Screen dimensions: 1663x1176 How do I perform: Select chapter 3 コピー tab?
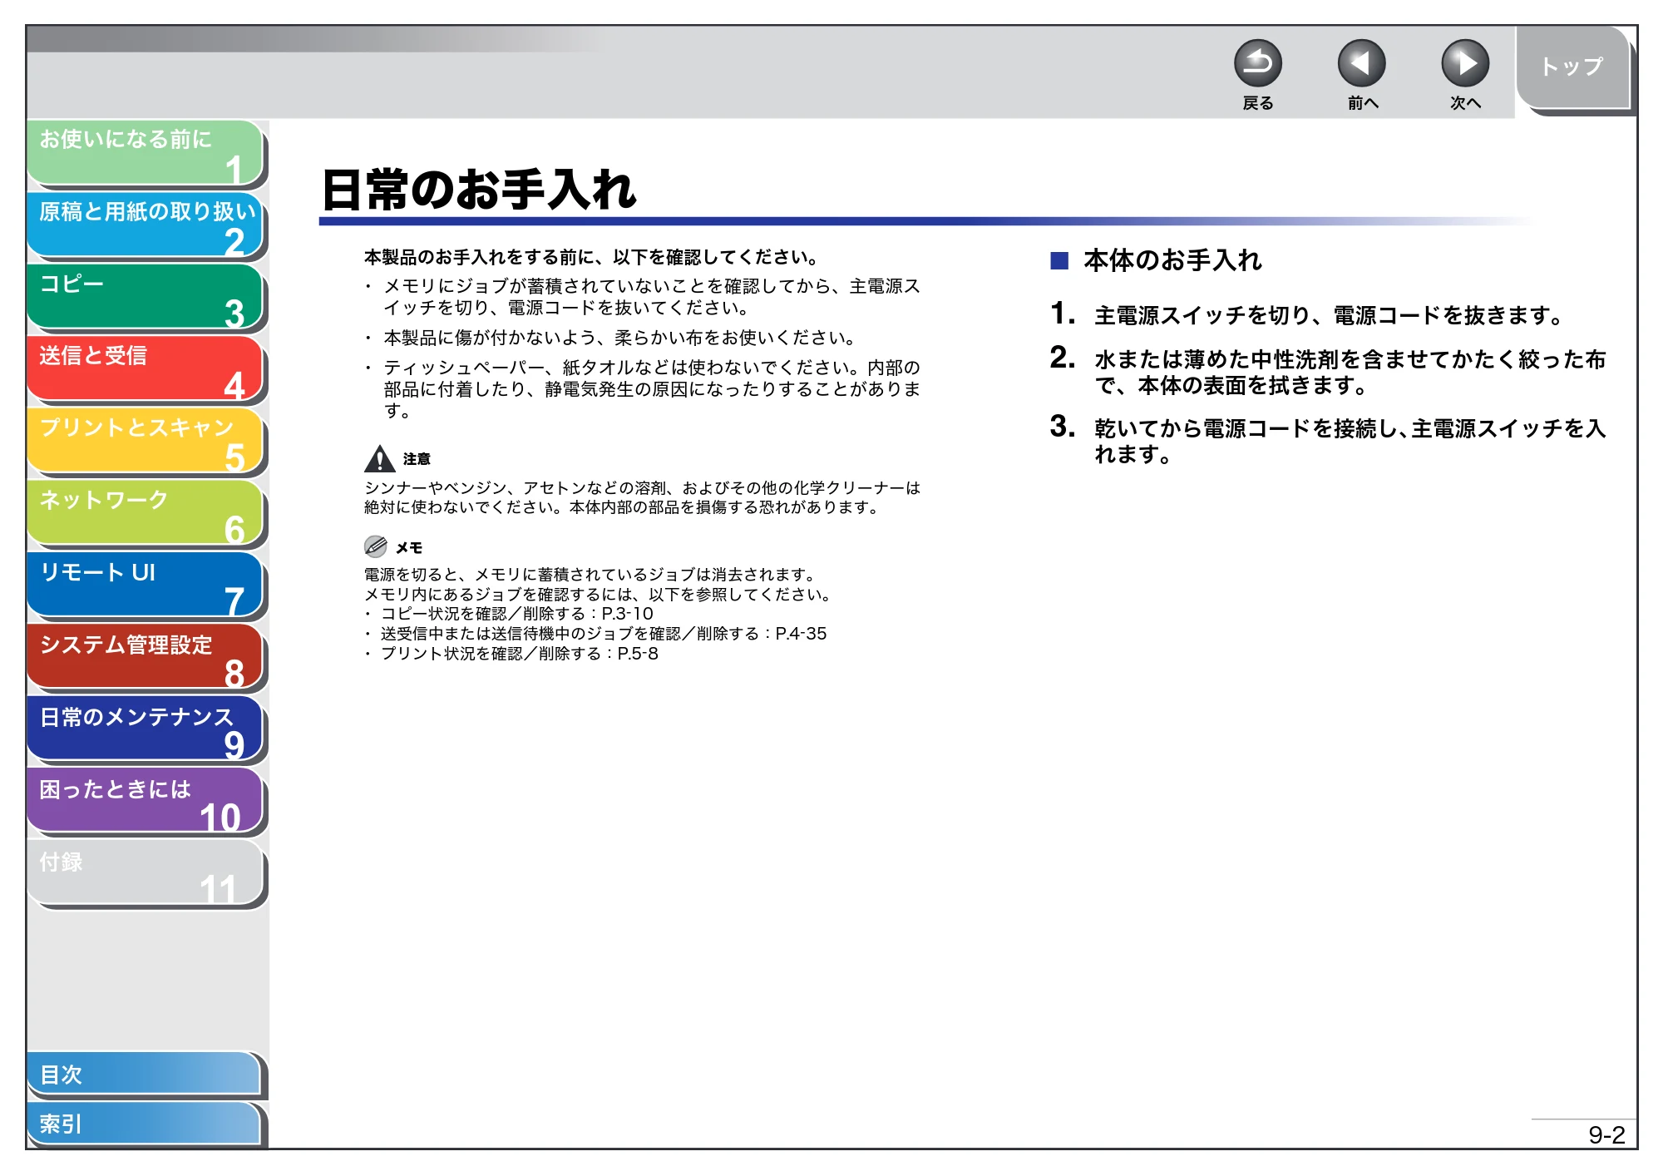click(x=146, y=297)
